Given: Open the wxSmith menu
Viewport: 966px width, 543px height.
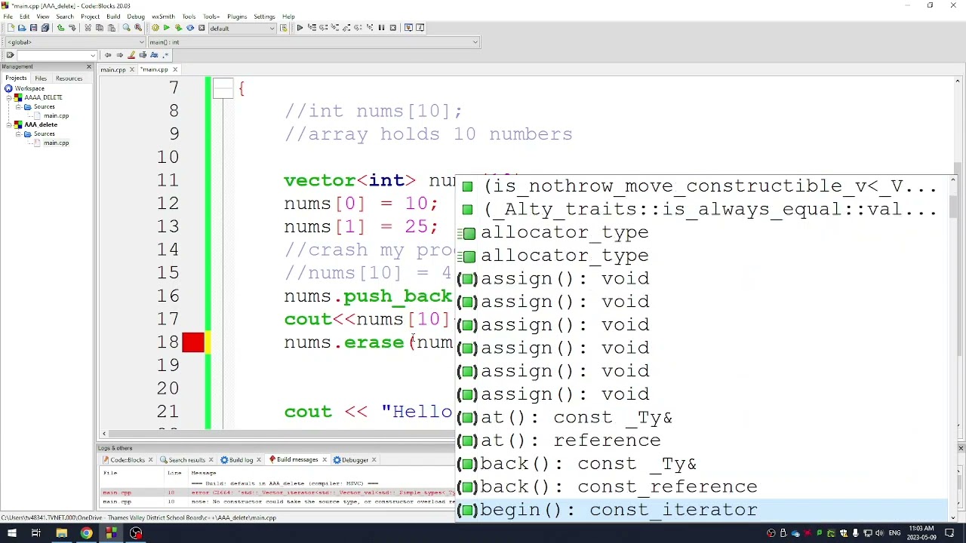Looking at the screenshot, I should coord(163,17).
